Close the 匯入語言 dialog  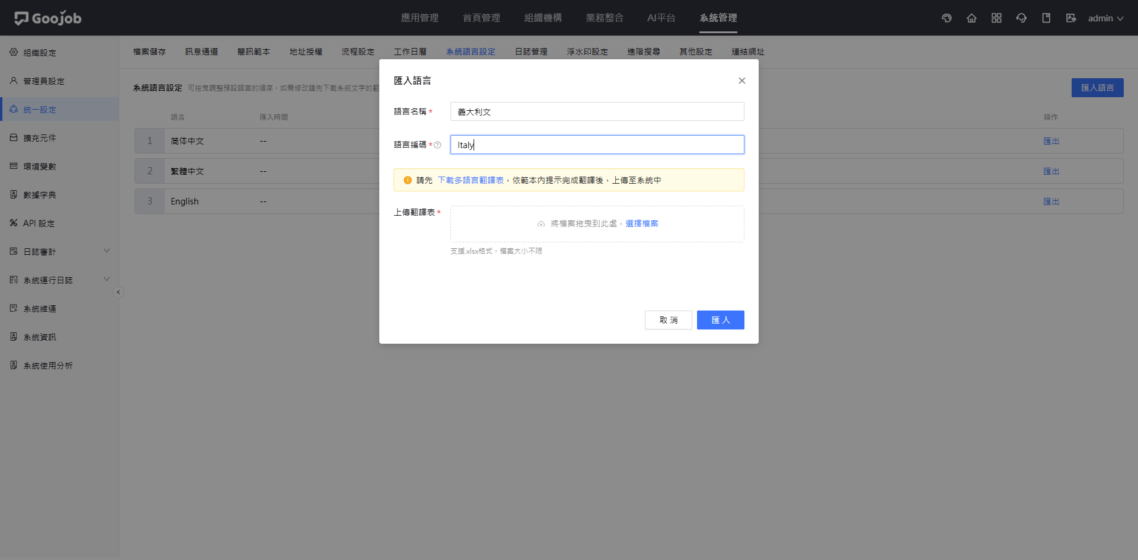click(x=741, y=81)
